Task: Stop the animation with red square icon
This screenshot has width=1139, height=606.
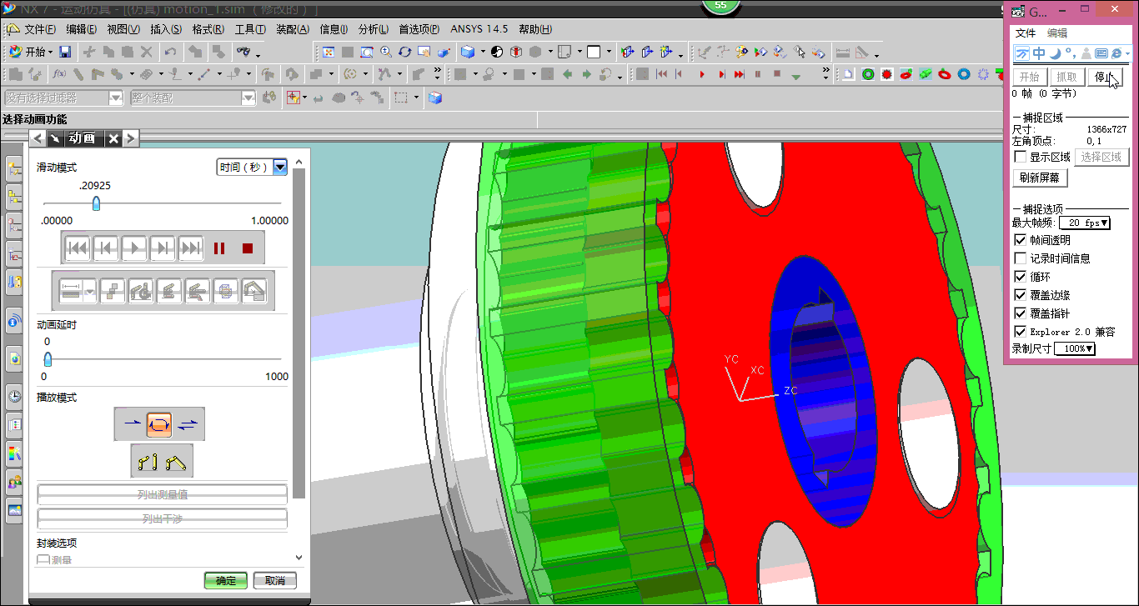Action: point(247,248)
